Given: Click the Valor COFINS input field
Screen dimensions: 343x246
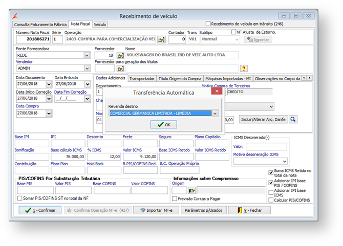Looking at the screenshot, I should (149, 190).
